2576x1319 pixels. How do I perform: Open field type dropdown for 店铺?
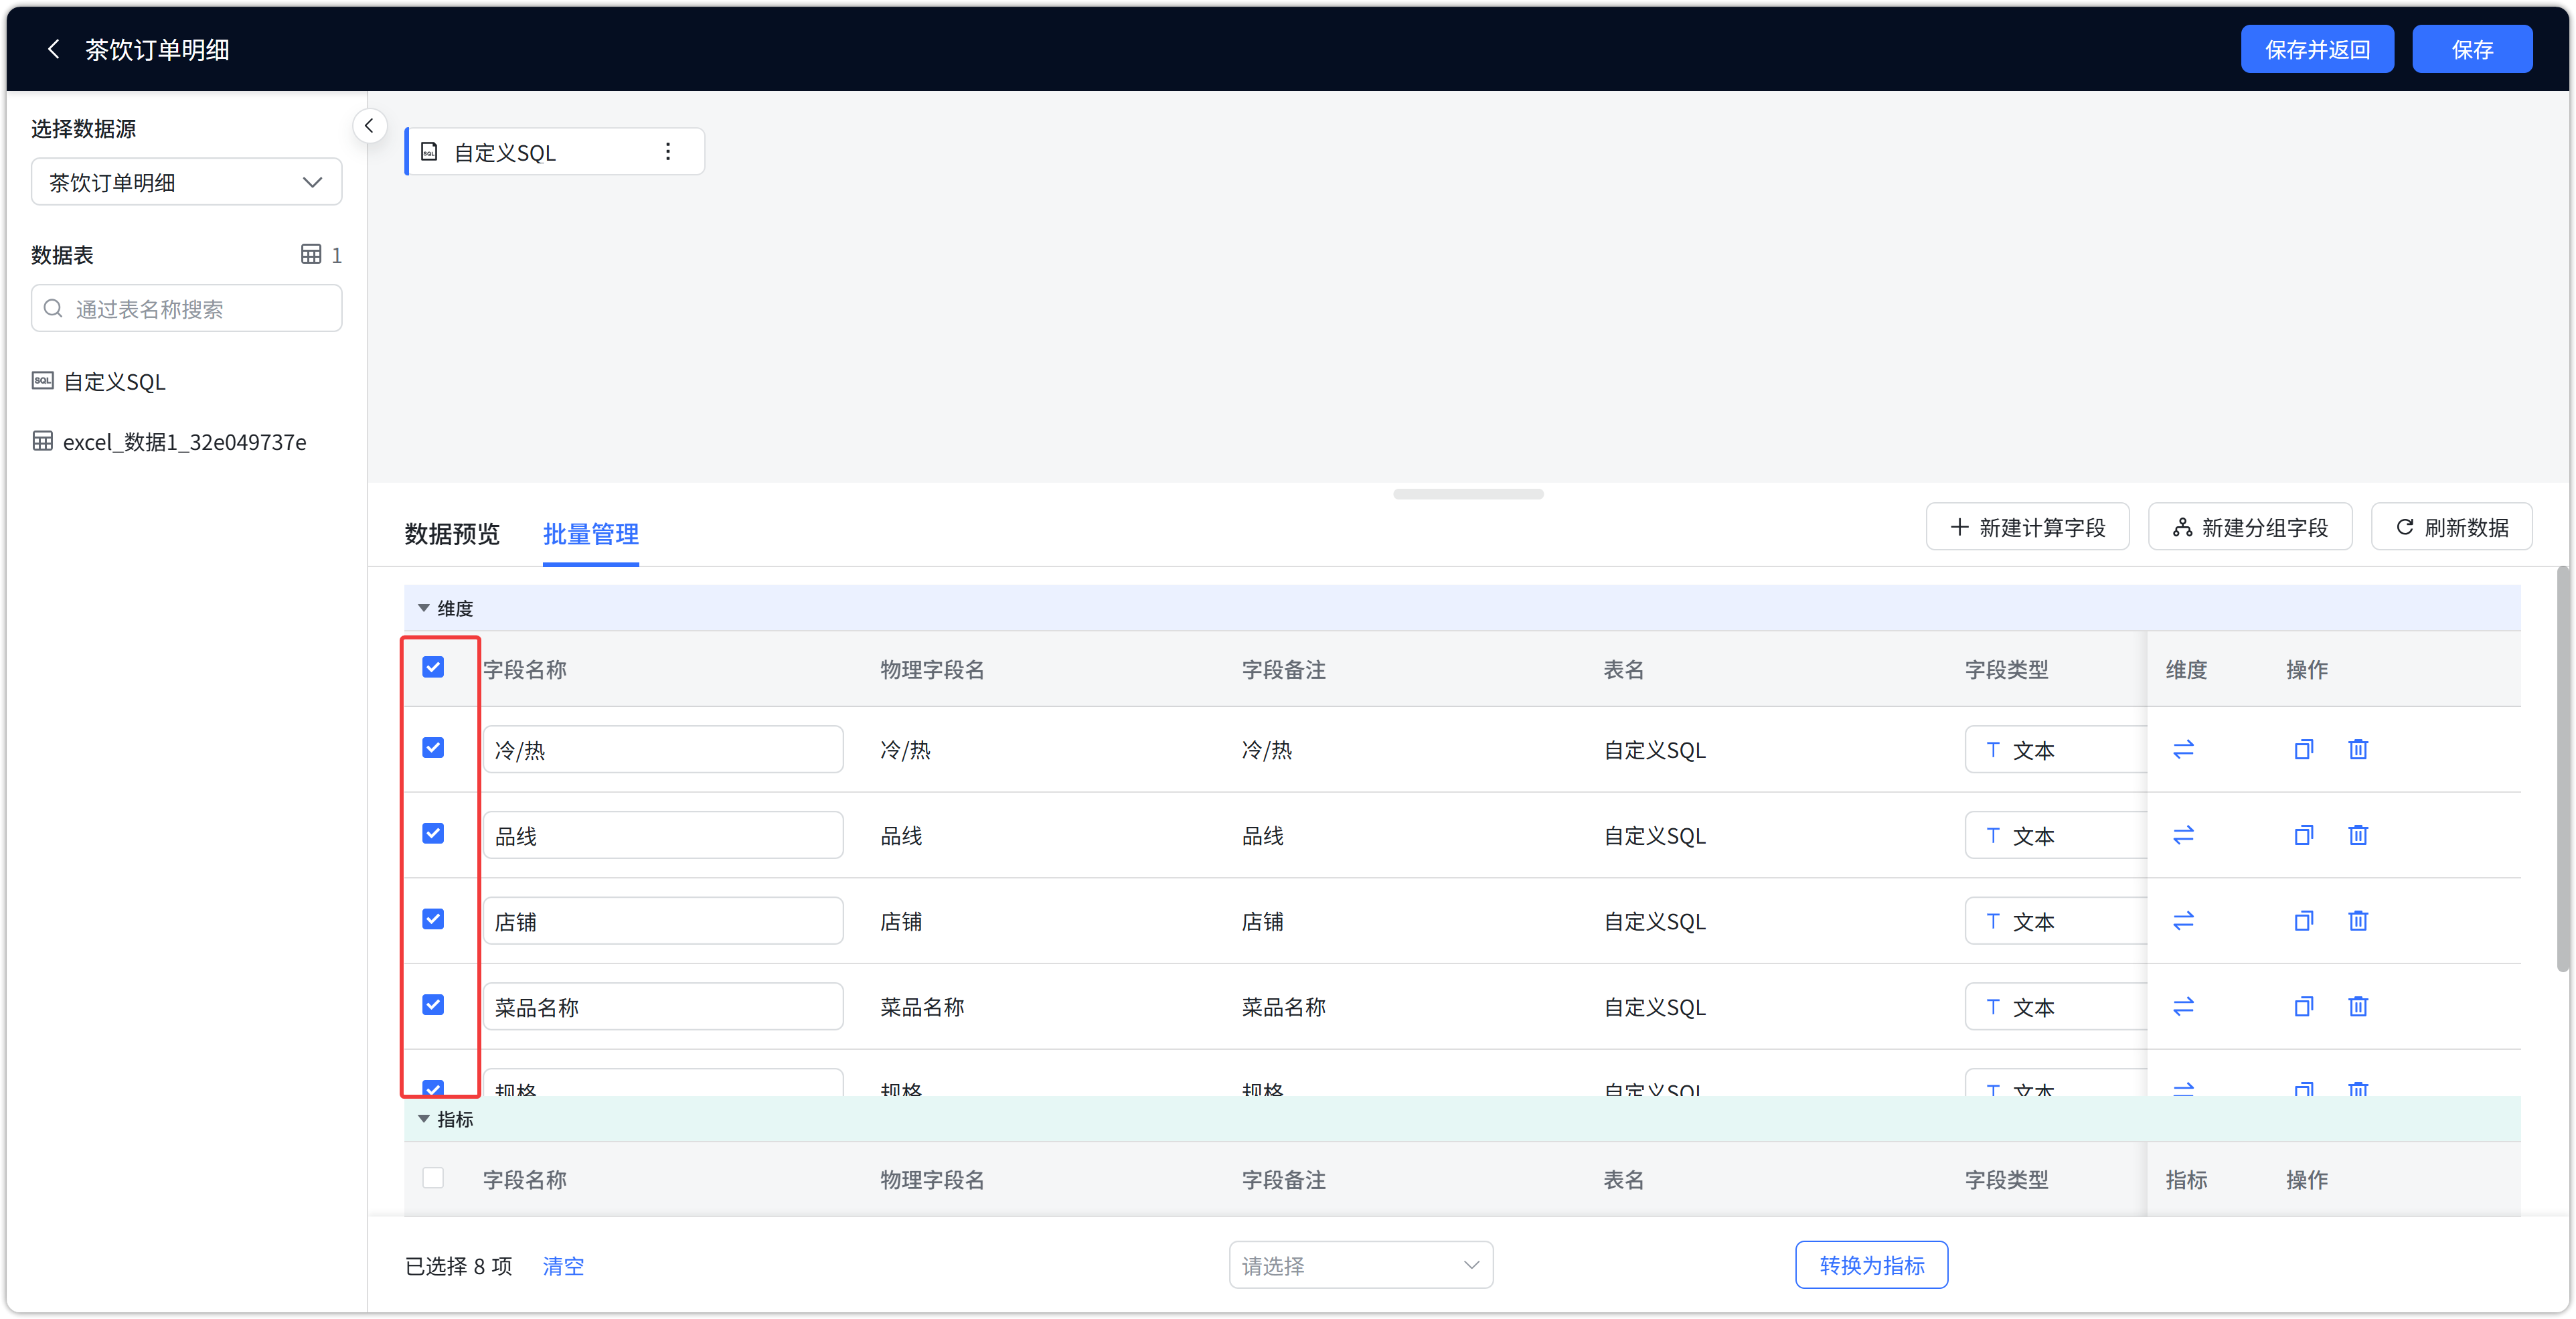(x=2056, y=922)
